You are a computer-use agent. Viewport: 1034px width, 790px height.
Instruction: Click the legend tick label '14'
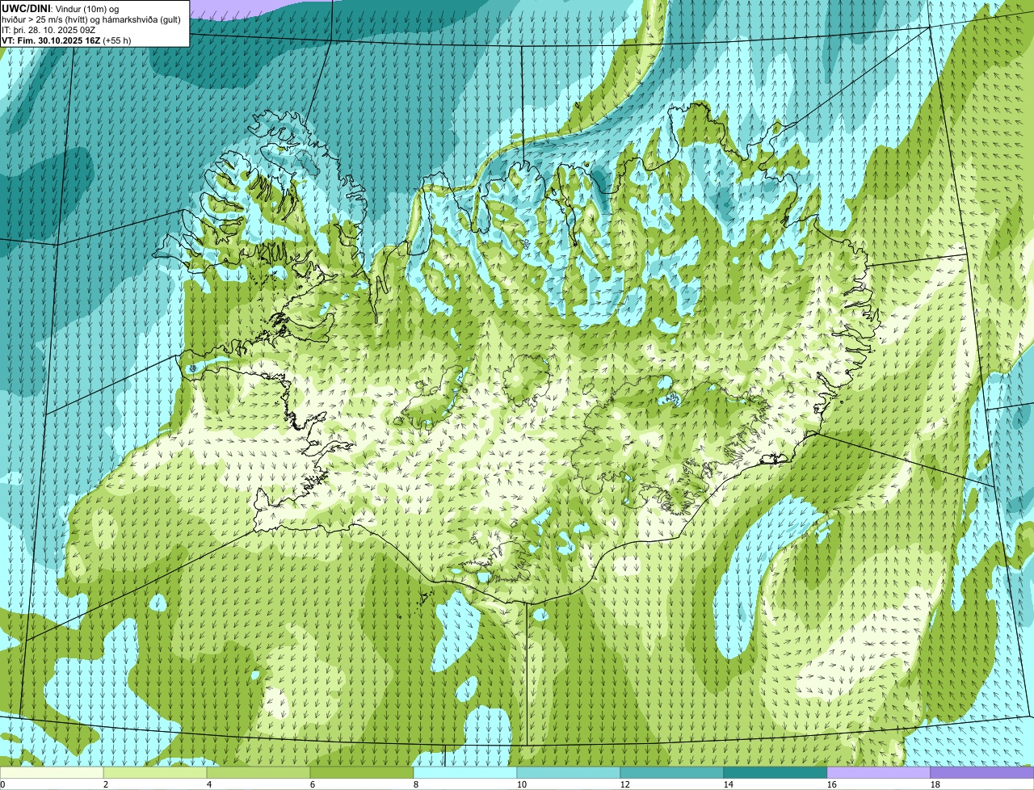coord(729,784)
